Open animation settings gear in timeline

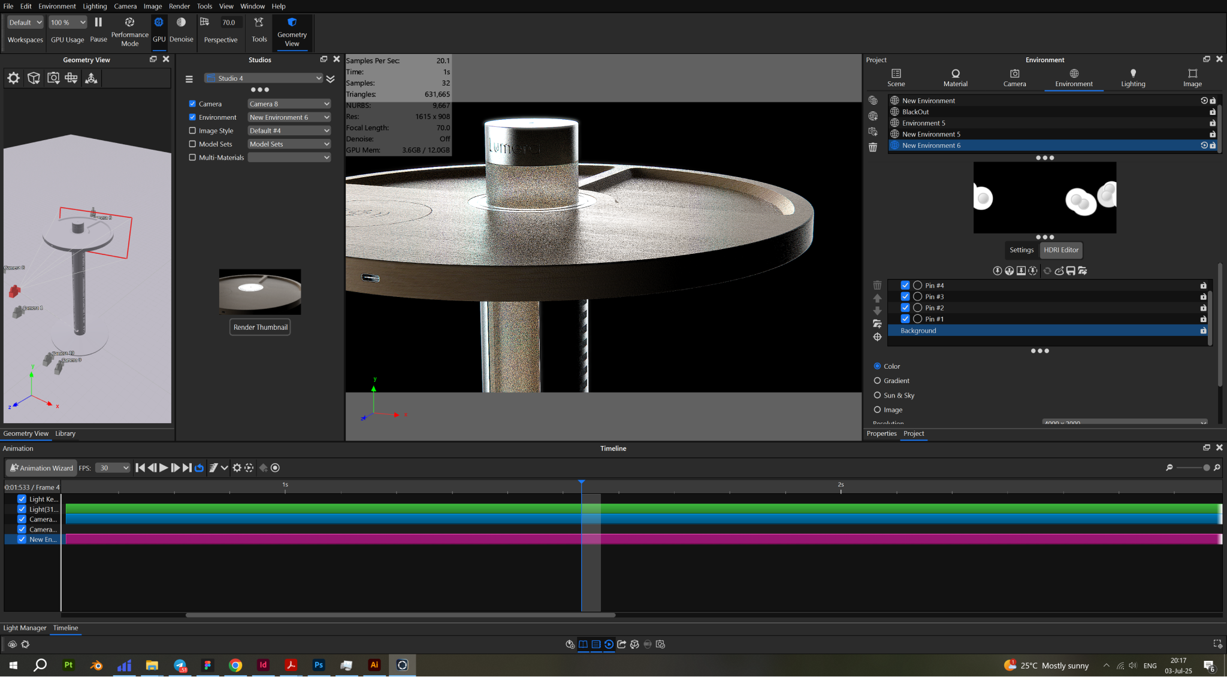[237, 468]
